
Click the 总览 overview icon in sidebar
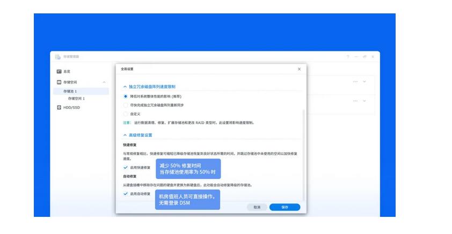coord(59,71)
